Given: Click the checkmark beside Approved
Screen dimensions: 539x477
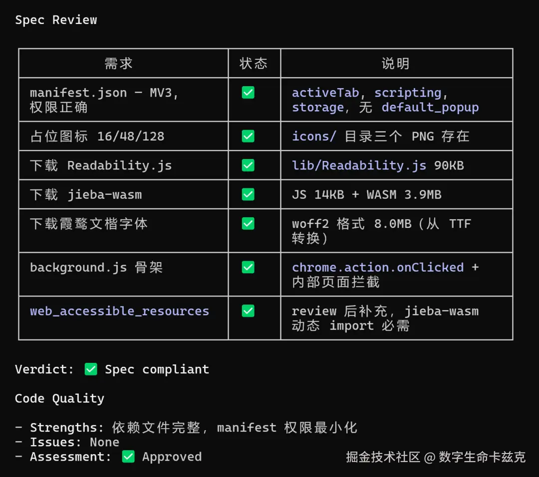Looking at the screenshot, I should [128, 457].
